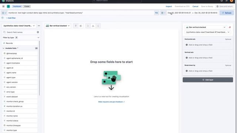
Task: Add a field to Break down by
Action: click(208, 71)
